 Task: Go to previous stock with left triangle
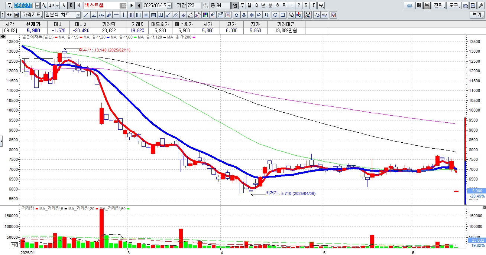(139, 6)
